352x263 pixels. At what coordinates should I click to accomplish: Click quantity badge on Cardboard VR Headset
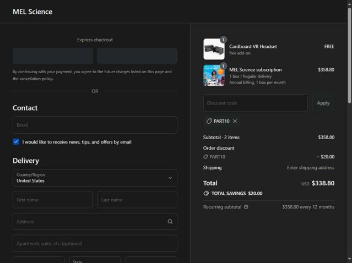(x=223, y=40)
